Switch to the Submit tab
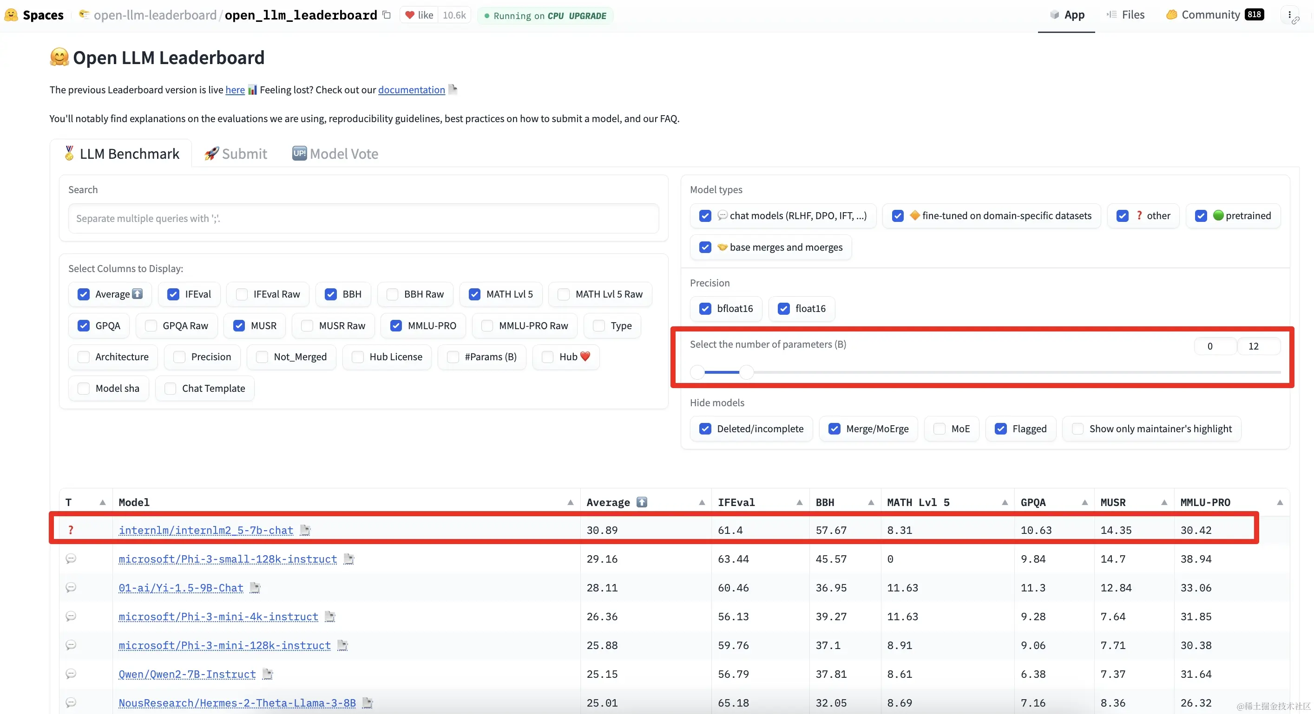 click(x=236, y=153)
